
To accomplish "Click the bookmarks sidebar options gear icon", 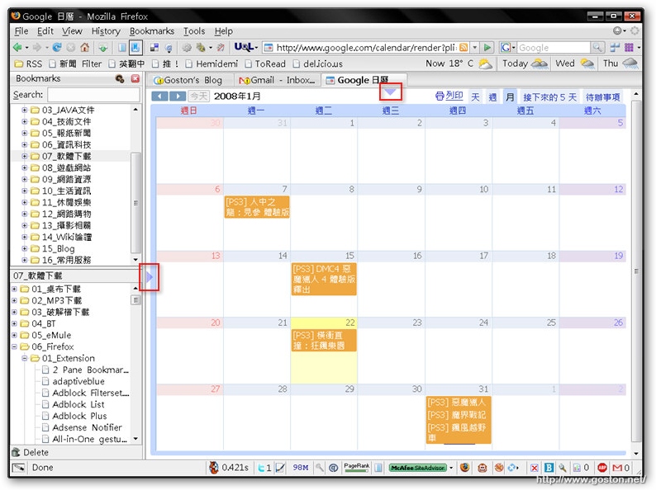I will 120,78.
